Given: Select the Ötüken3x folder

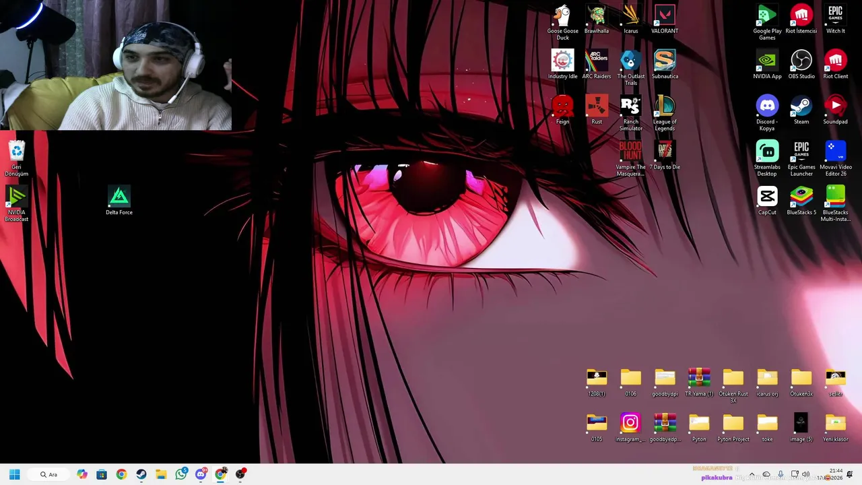Looking at the screenshot, I should [801, 382].
